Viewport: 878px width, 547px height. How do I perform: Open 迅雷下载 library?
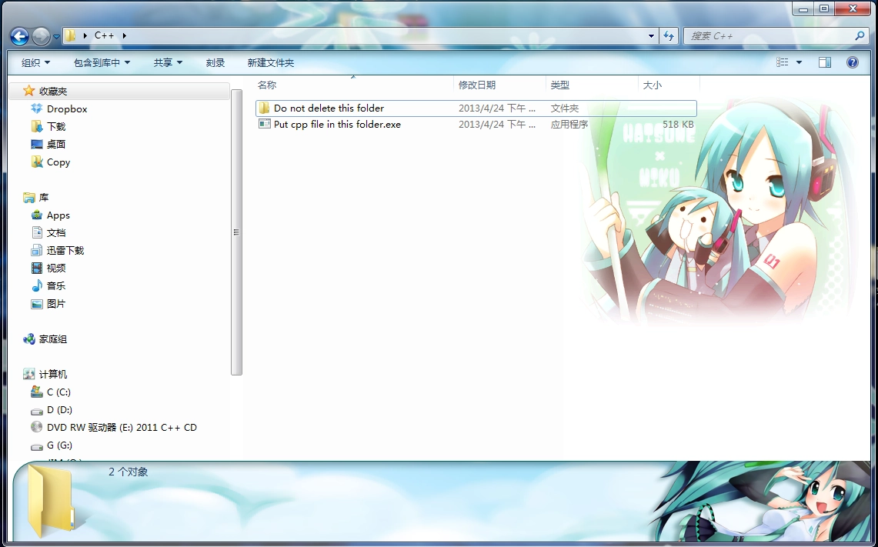65,250
